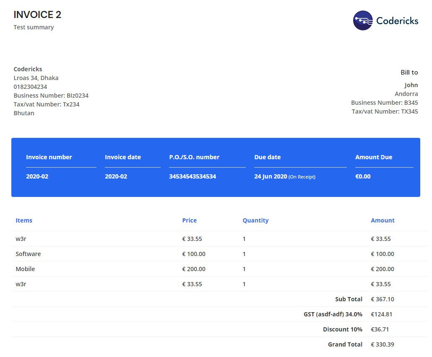Click the Codericks brand name beside the logo
The image size is (432, 357).
click(x=397, y=21)
